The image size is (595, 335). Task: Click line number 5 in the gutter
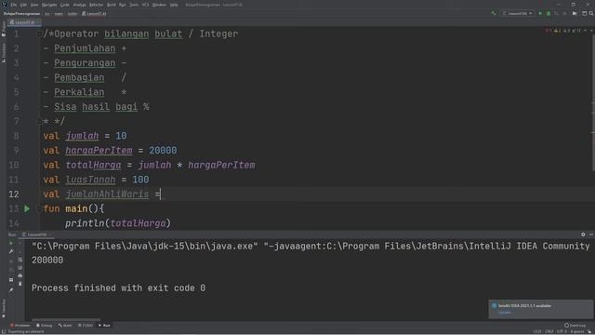(x=17, y=92)
